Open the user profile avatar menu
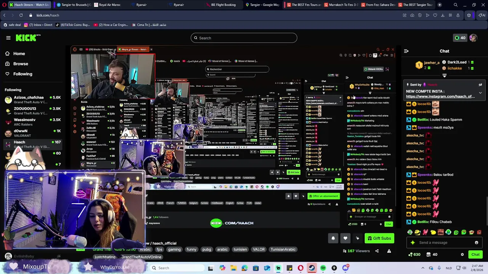 coord(473,38)
